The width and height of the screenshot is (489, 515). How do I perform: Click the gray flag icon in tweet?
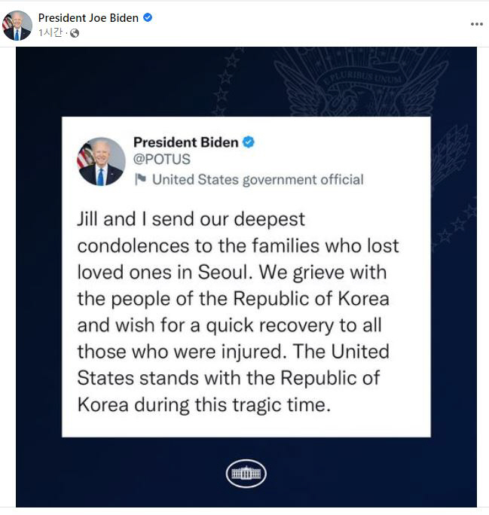click(x=139, y=179)
